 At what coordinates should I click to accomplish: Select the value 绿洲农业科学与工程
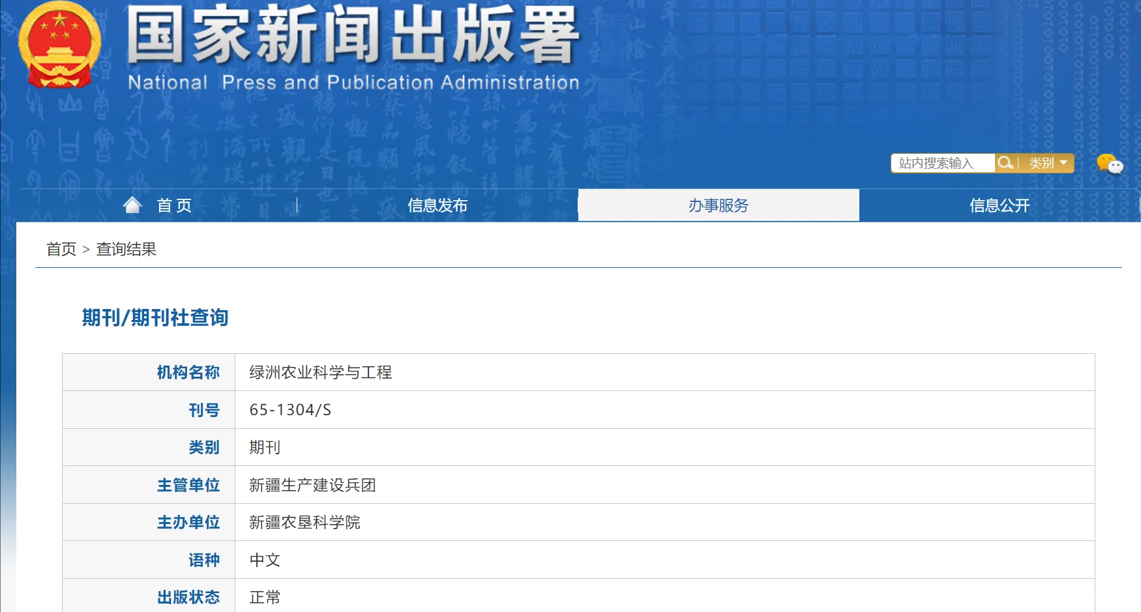pyautogui.click(x=321, y=372)
